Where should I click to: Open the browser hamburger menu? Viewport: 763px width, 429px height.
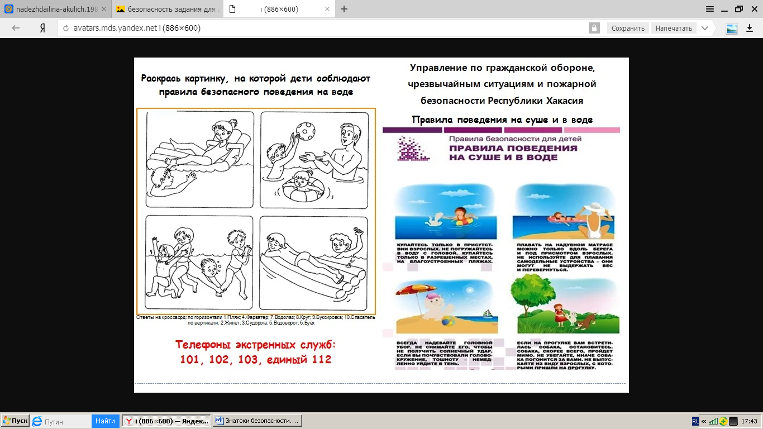(710, 9)
